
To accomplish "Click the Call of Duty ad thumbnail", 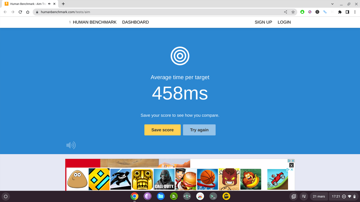I will tap(164, 179).
